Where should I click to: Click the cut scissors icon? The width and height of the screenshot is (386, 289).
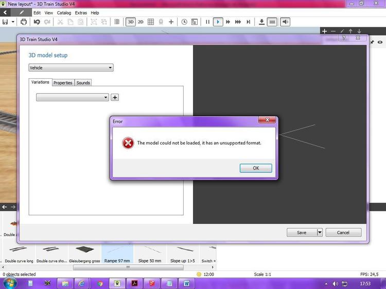[x=60, y=22]
